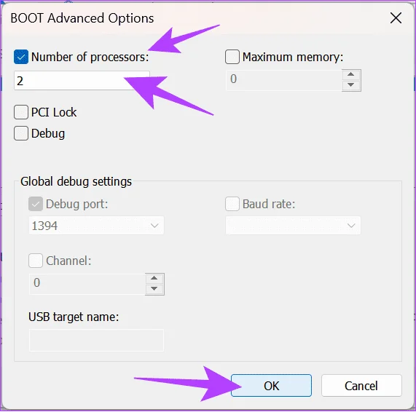Screen dimensions: 416x412
Task: Open the Baud rate dropdown list
Action: pyautogui.click(x=293, y=226)
